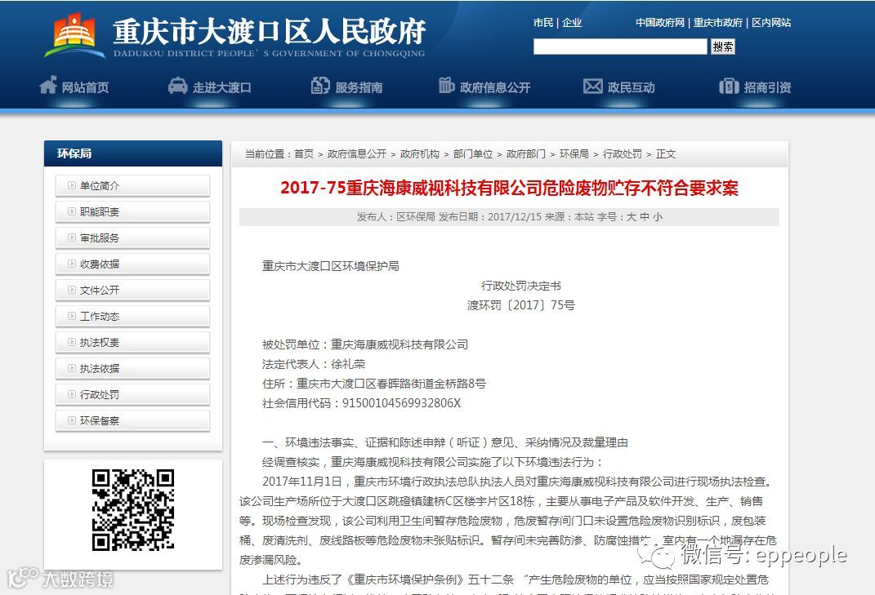Click breadcrumb 部门单位

pyautogui.click(x=473, y=154)
